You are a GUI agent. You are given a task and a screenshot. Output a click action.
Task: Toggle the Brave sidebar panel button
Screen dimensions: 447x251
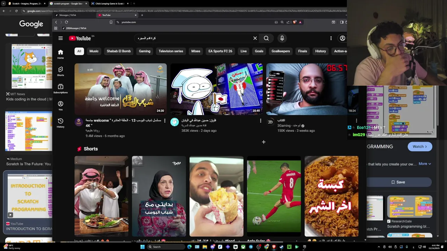coord(342,22)
